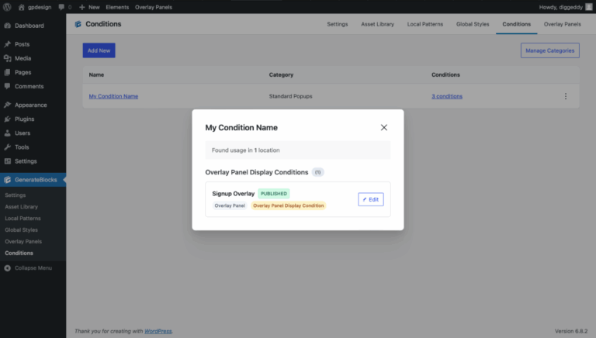596x338 pixels.
Task: Click the Found usage in 1 location notice
Action: coord(298,150)
